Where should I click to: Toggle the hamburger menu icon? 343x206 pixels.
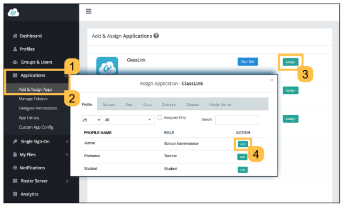point(88,11)
